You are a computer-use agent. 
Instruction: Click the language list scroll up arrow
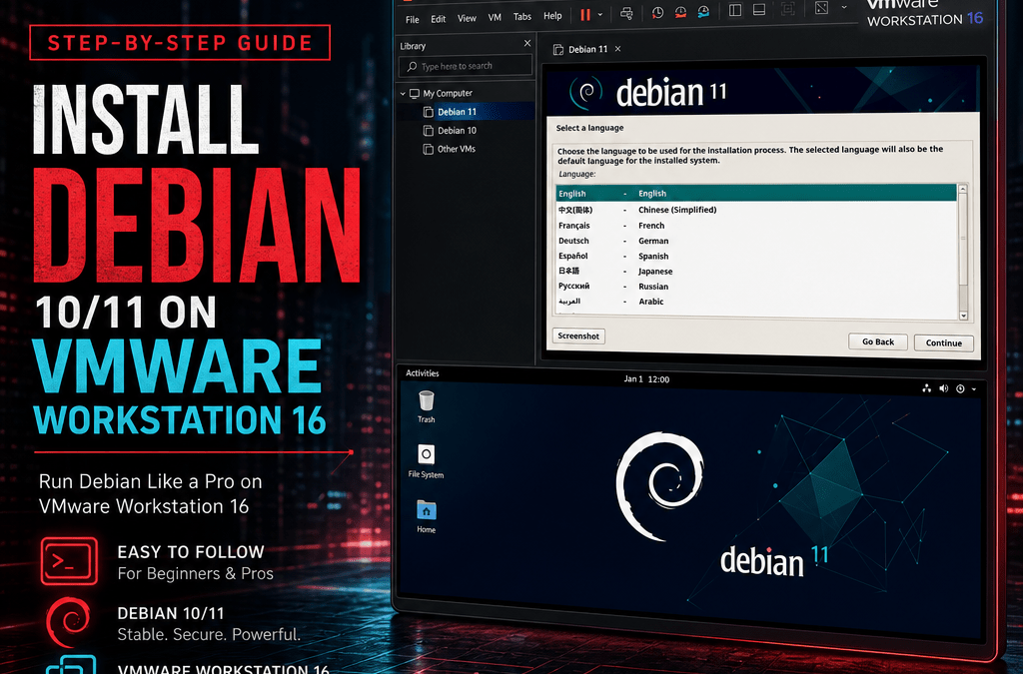pyautogui.click(x=963, y=189)
